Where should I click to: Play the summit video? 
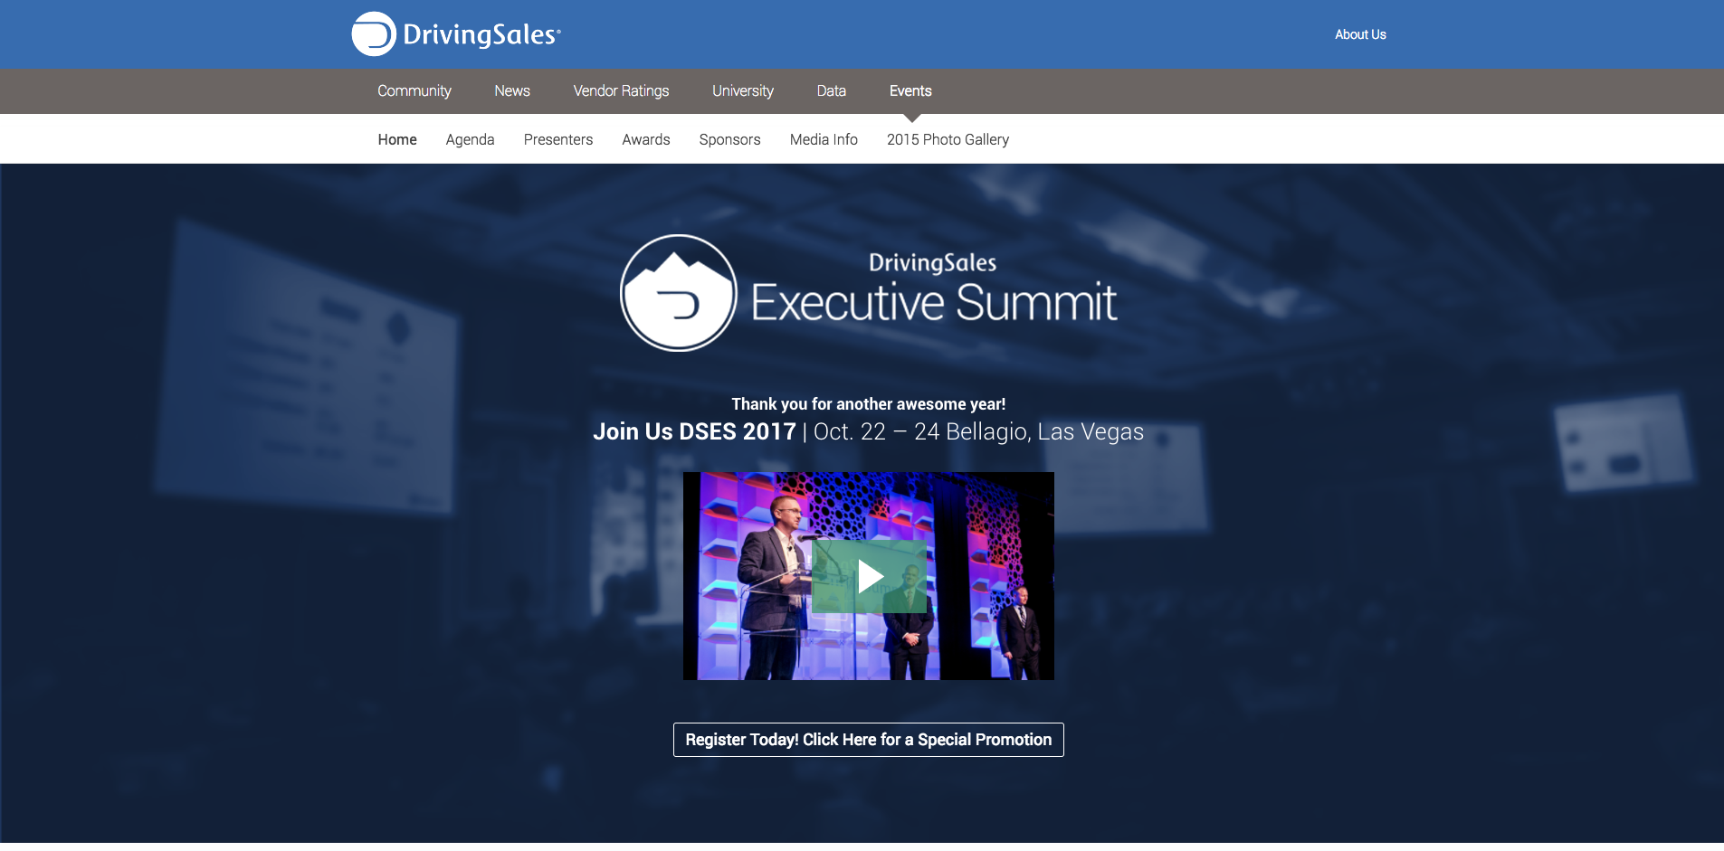coord(869,577)
